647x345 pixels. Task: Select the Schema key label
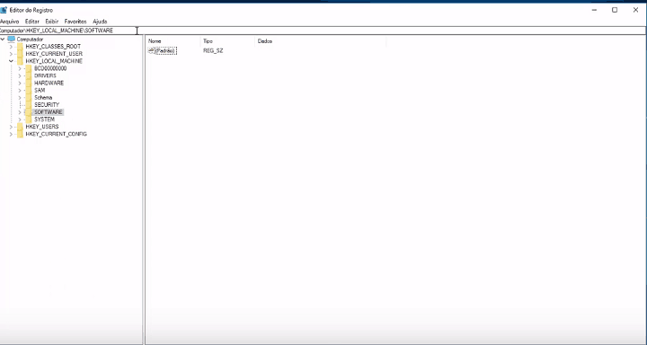click(43, 98)
